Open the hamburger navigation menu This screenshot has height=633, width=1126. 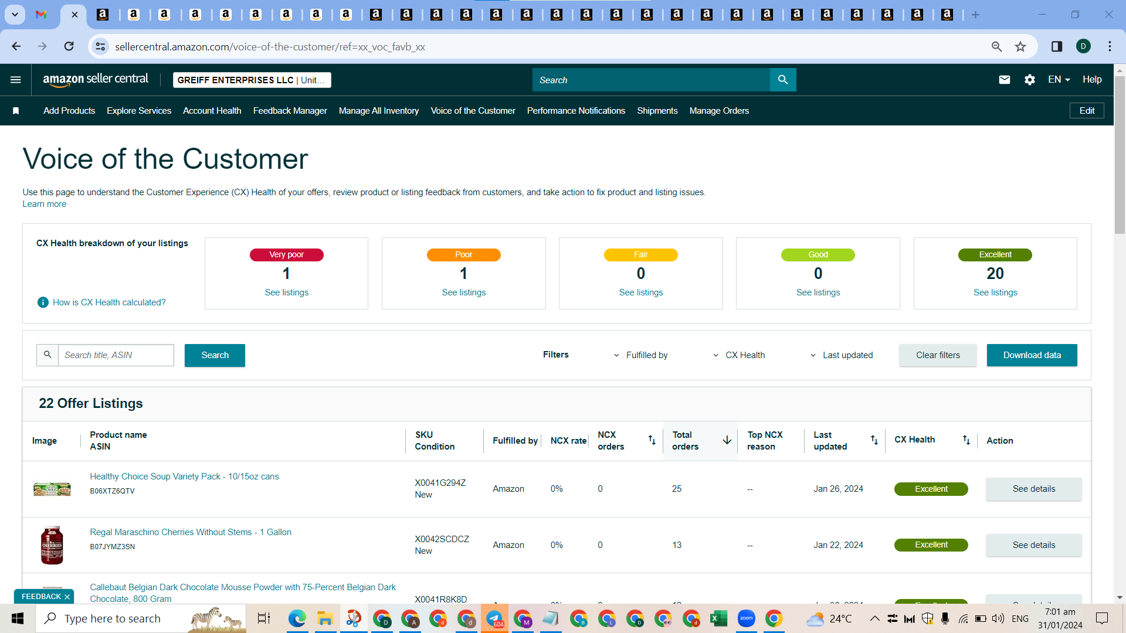pyautogui.click(x=16, y=80)
